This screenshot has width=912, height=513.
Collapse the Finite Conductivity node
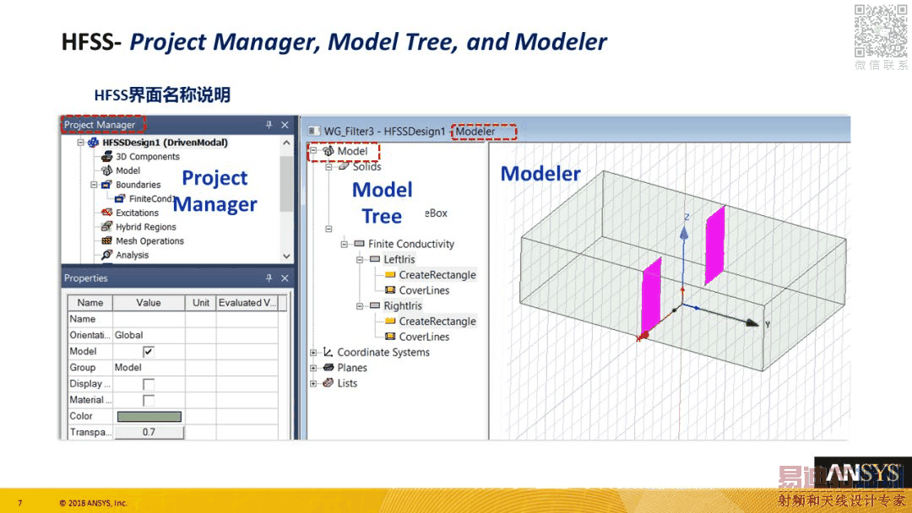(345, 244)
